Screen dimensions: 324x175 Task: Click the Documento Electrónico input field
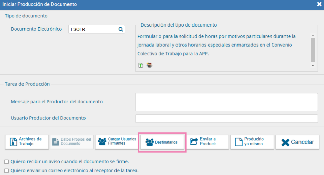(x=92, y=29)
